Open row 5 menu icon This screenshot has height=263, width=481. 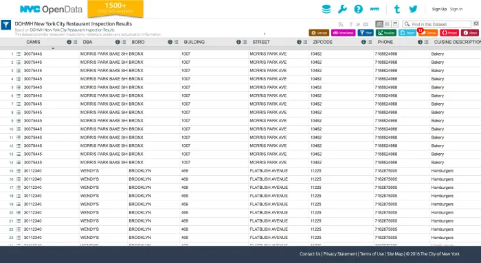(19, 87)
